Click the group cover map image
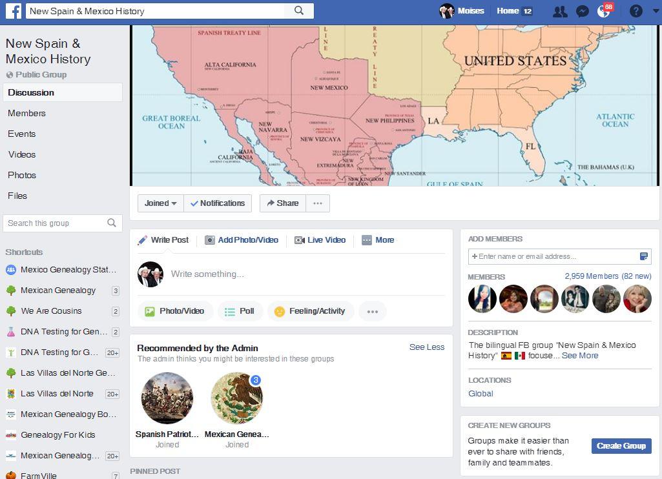662x479 pixels. point(395,105)
